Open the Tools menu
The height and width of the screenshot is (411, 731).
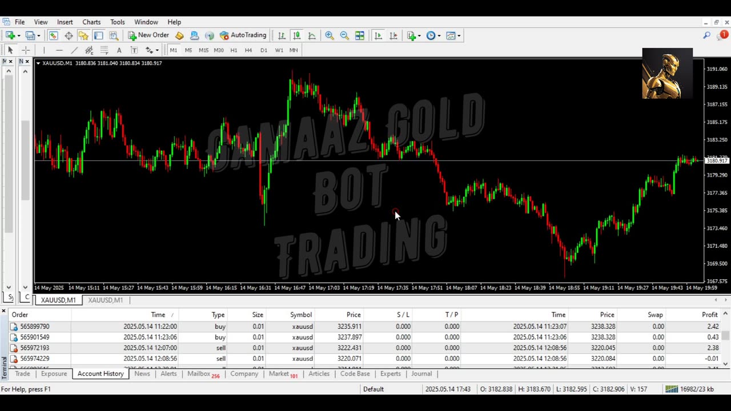(x=117, y=22)
